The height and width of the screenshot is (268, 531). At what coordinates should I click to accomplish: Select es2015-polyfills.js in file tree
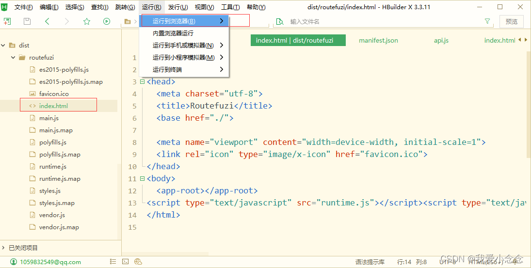coord(64,70)
